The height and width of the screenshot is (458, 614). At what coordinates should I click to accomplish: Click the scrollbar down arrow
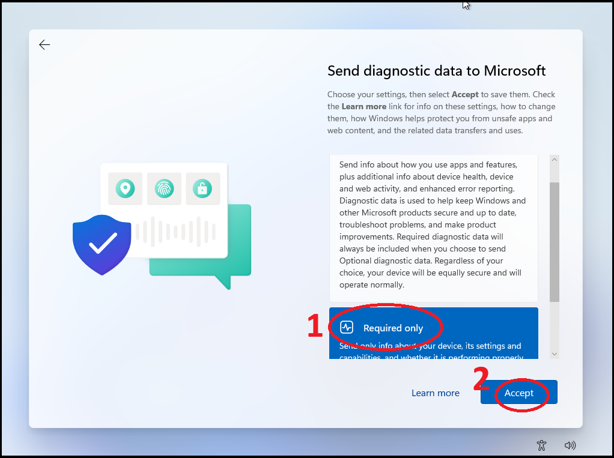pyautogui.click(x=555, y=354)
